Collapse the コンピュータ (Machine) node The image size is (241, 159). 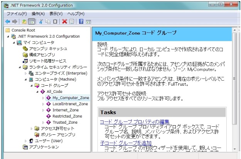[x=25, y=79]
